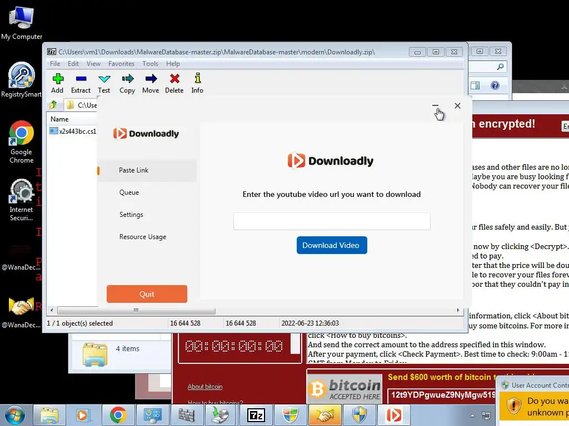
Task: Open File Explorer from taskbar
Action: coord(49,415)
